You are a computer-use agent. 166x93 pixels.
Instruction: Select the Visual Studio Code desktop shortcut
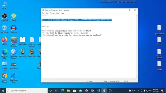(x=14, y=78)
